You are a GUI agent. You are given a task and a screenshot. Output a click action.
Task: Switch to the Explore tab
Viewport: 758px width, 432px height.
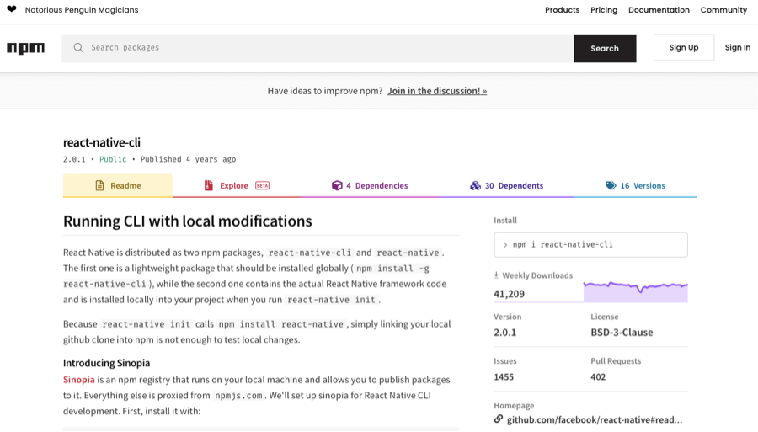pyautogui.click(x=237, y=185)
